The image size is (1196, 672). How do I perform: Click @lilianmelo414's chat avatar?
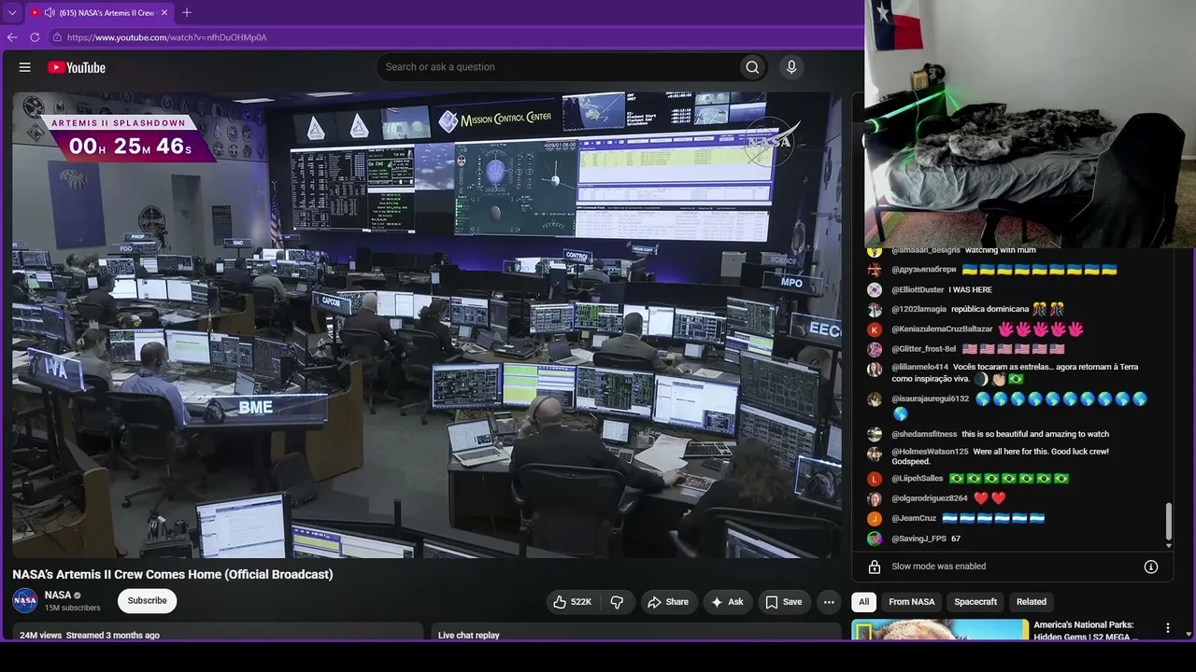click(x=875, y=370)
